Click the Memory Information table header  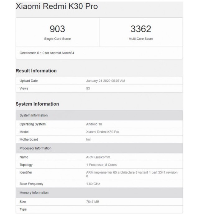tap(99, 193)
